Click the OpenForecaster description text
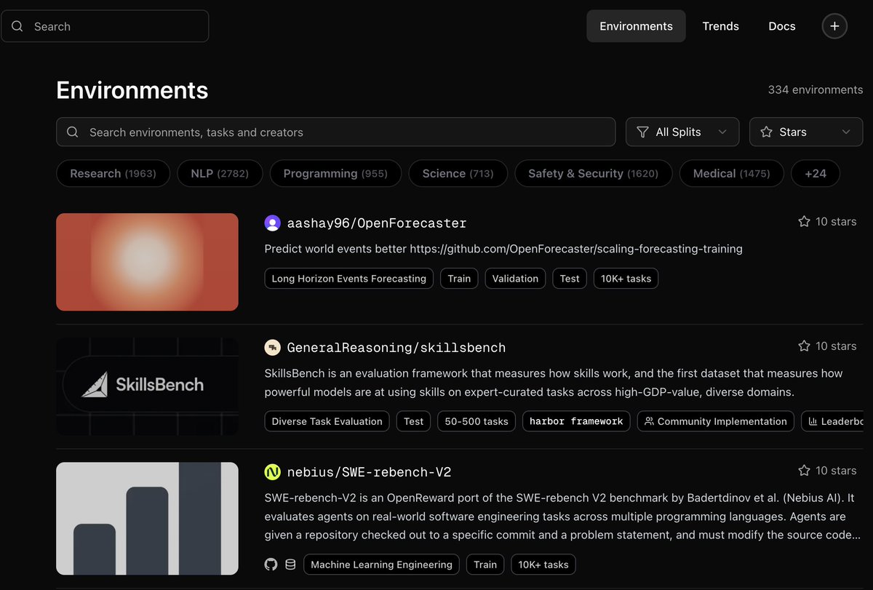 pos(503,249)
